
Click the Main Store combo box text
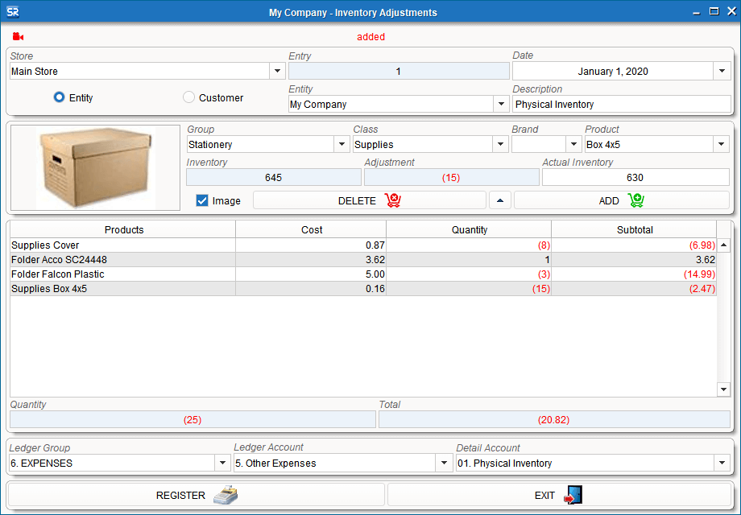[x=35, y=72]
